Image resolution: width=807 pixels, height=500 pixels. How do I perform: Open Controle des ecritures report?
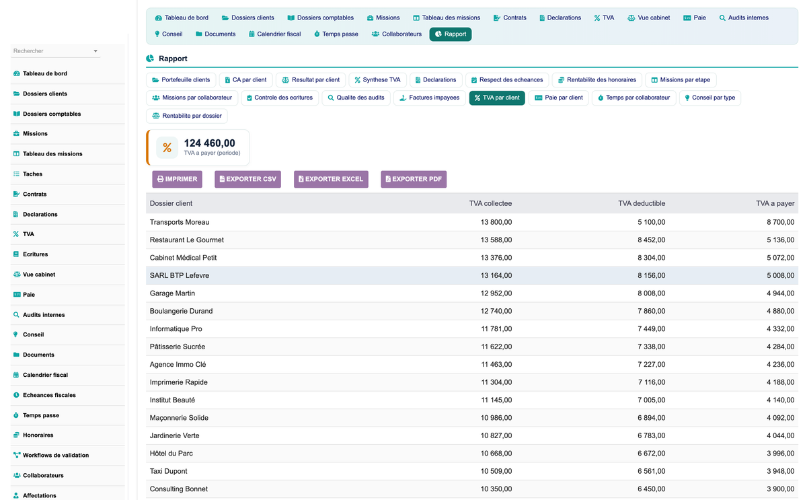point(280,98)
